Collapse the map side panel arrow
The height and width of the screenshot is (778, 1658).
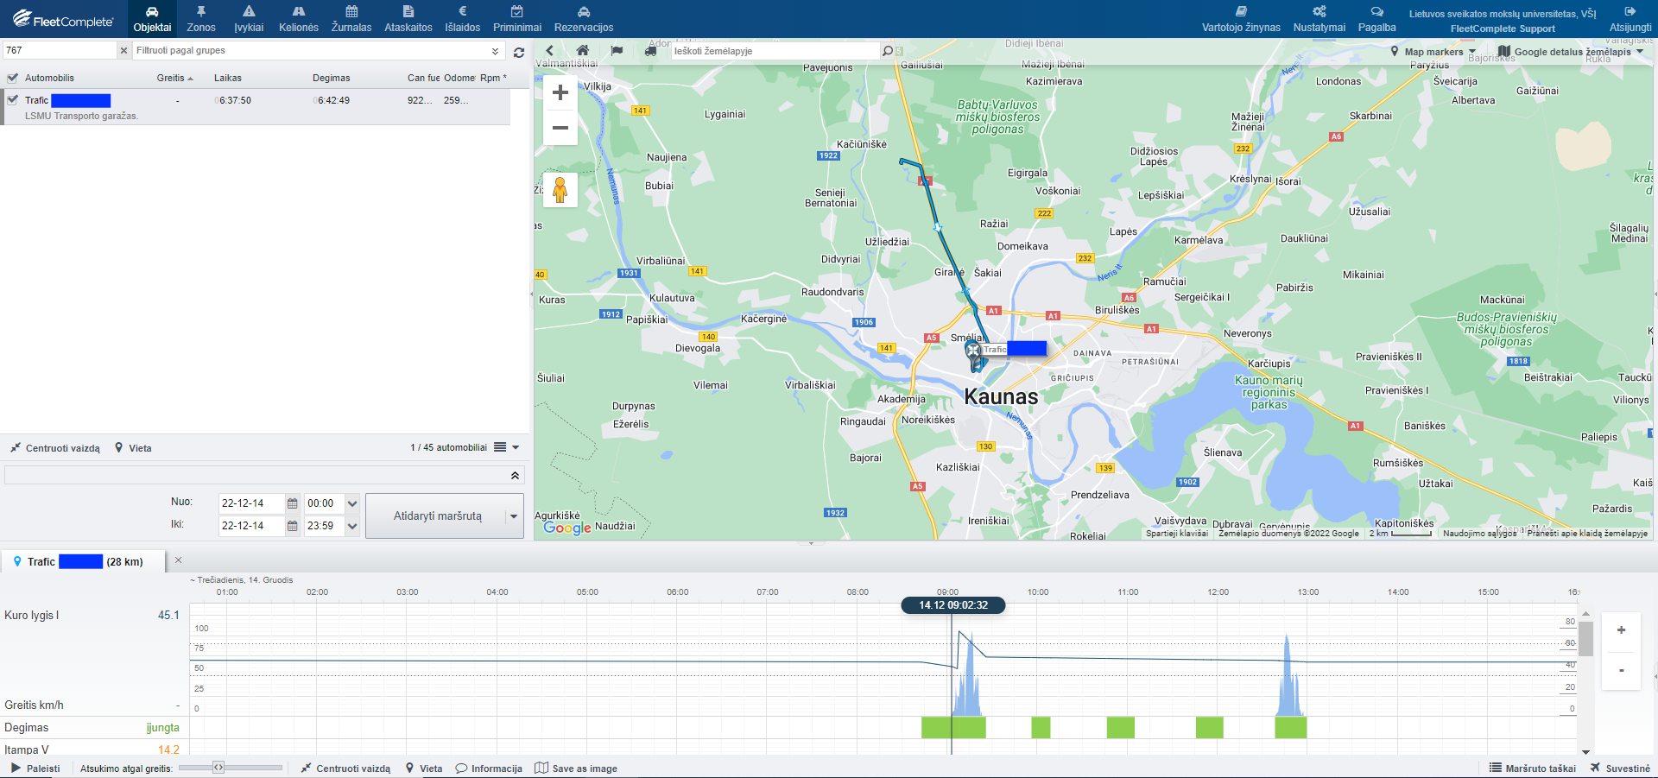point(549,51)
